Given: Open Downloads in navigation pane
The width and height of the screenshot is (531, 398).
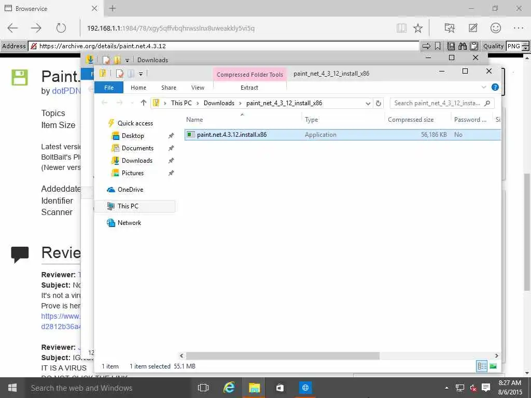Looking at the screenshot, I should coord(137,161).
